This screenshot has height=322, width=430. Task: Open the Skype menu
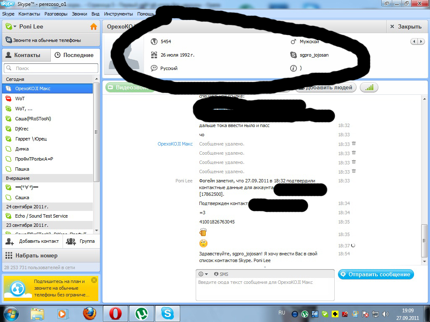pos(8,14)
